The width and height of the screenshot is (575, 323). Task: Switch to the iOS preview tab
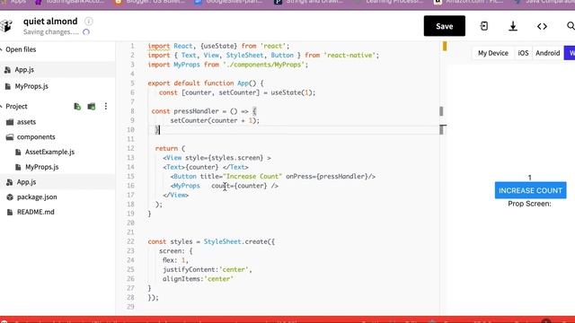[x=523, y=53]
